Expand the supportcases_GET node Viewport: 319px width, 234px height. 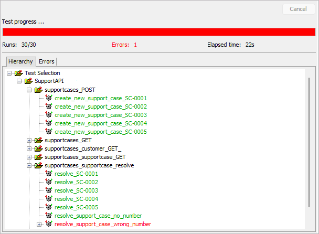29,140
